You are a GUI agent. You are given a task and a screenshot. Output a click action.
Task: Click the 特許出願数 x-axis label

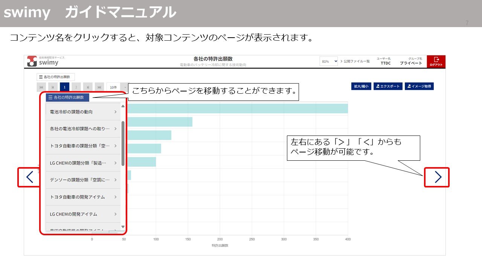(x=220, y=246)
